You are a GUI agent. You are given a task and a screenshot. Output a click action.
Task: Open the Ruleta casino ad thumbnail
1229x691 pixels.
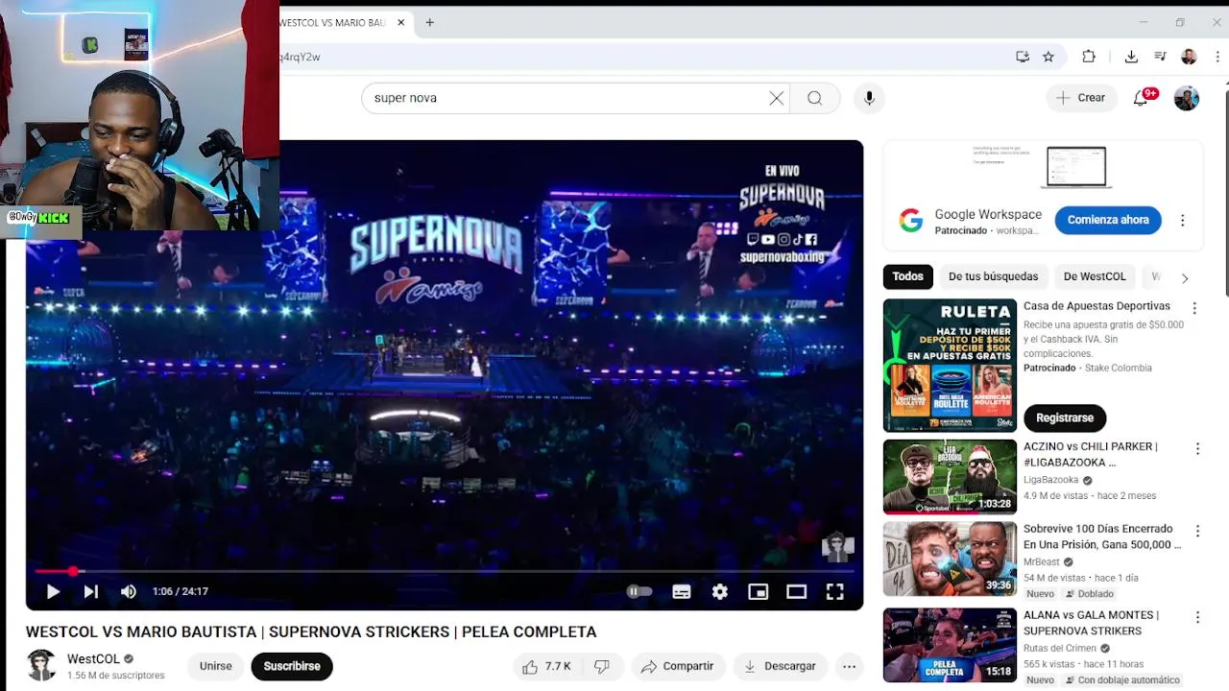click(950, 366)
